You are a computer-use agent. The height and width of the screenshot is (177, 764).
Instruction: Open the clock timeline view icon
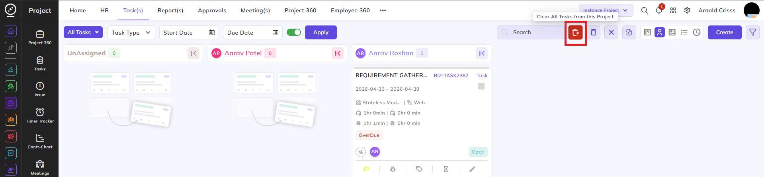pyautogui.click(x=697, y=32)
